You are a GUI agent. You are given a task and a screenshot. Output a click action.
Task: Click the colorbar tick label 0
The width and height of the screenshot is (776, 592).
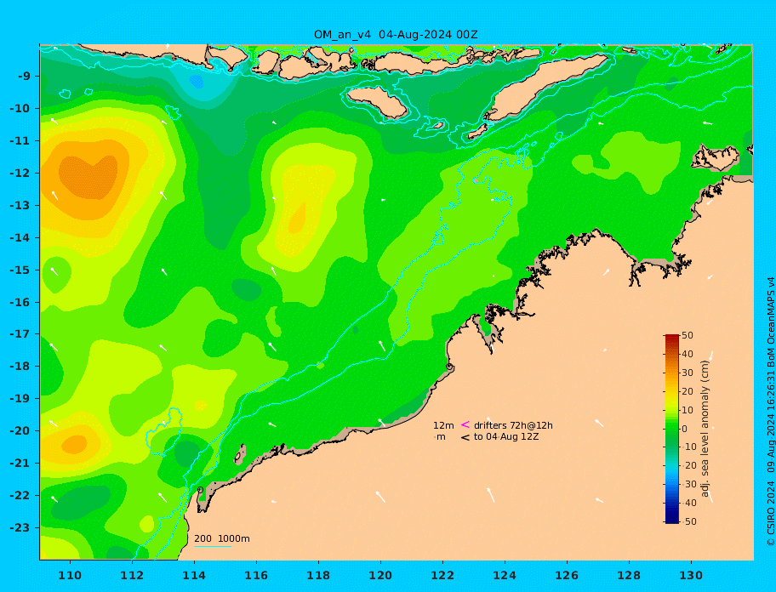point(684,429)
